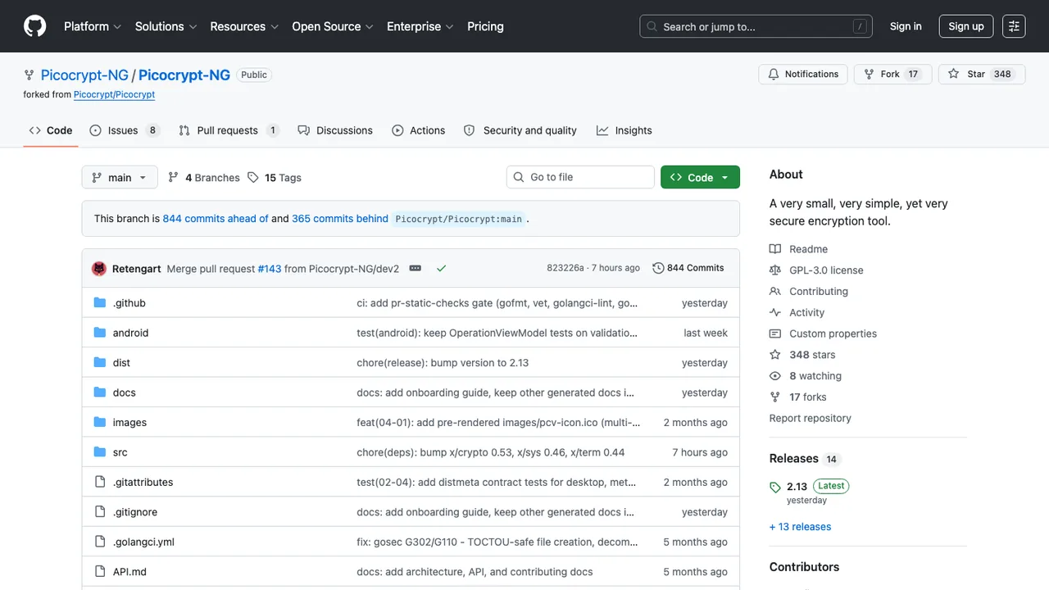Click the green check status icon

point(442,268)
